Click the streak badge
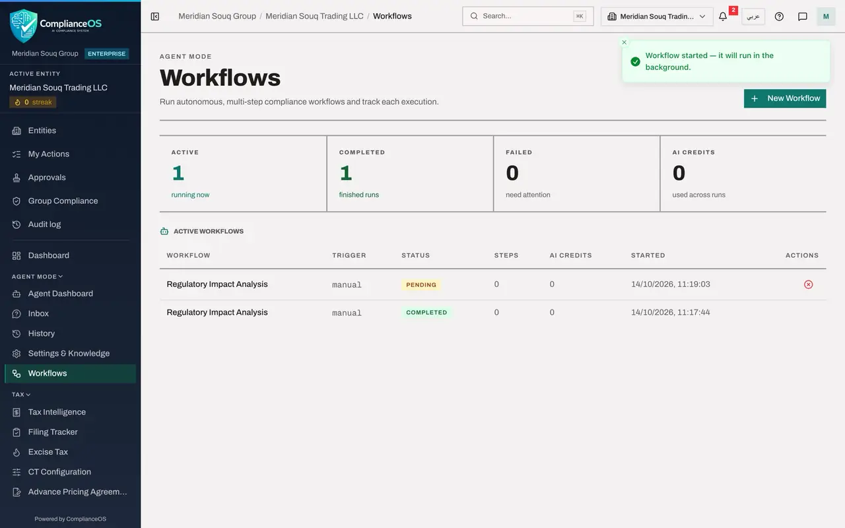 (x=33, y=102)
